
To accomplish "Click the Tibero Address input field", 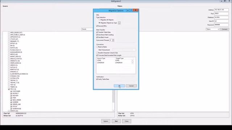I will (221, 10).
